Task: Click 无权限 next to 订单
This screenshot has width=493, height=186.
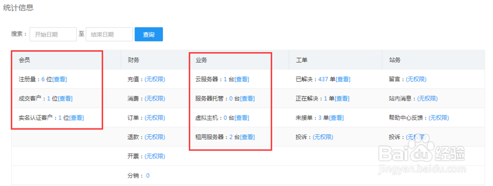Action: [x=155, y=118]
